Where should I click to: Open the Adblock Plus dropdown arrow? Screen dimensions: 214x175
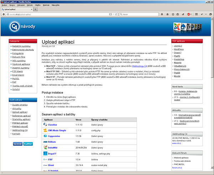(x=191, y=14)
